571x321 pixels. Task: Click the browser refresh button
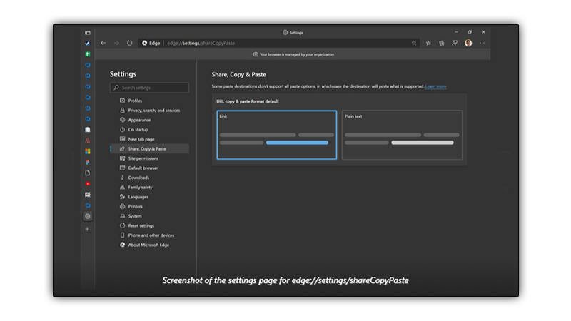pos(129,43)
